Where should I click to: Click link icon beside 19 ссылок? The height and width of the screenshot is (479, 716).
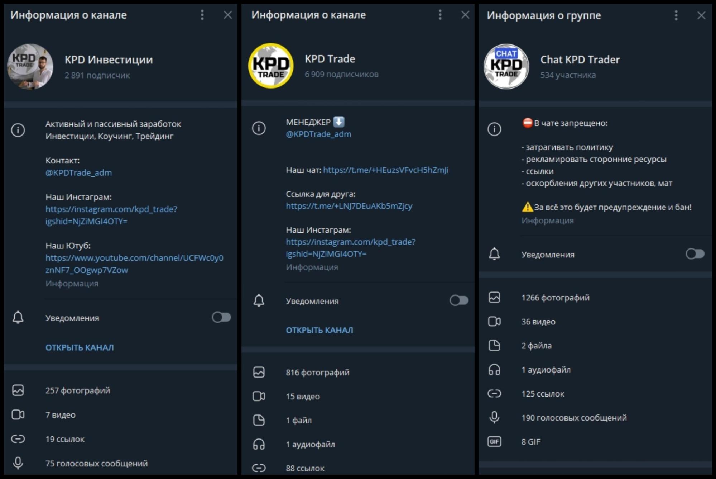click(18, 439)
